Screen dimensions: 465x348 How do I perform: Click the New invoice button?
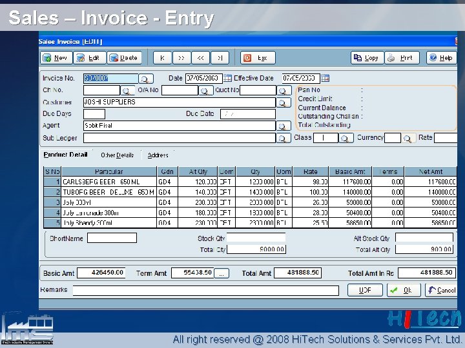[56, 58]
